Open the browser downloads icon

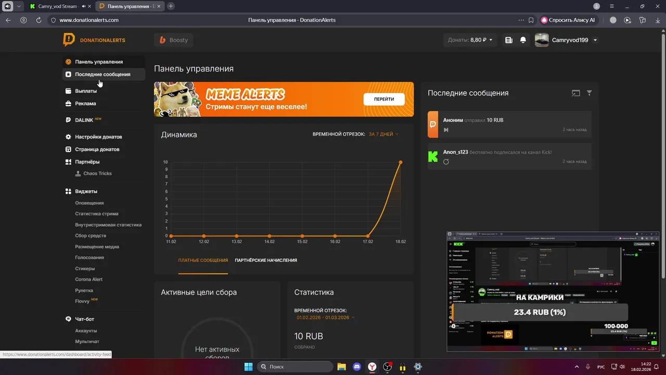pyautogui.click(x=657, y=20)
